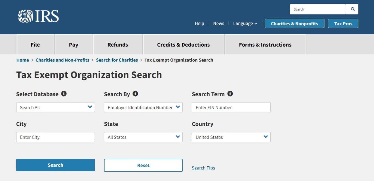Click the Charities & Nonprofits button

point(294,23)
